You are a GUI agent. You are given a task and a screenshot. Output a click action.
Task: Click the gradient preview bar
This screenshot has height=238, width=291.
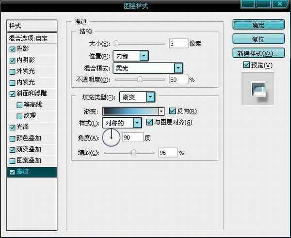(130, 111)
